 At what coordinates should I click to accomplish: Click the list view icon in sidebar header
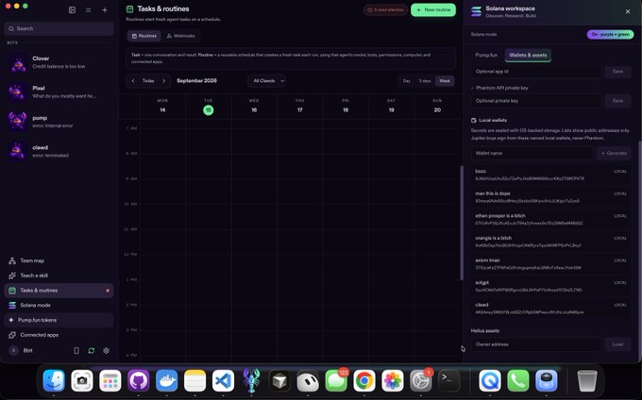(89, 9)
